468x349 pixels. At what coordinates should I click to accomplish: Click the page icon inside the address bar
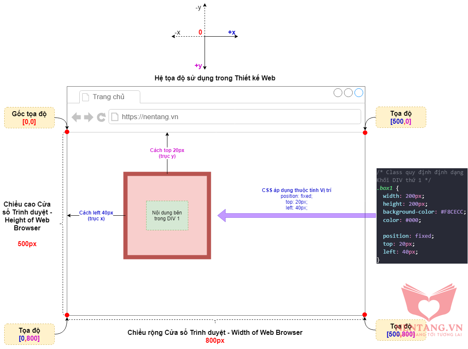pos(115,117)
